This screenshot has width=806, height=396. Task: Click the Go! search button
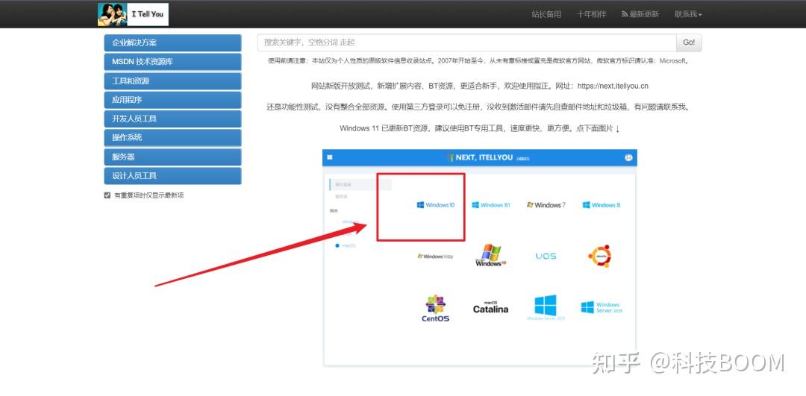689,43
